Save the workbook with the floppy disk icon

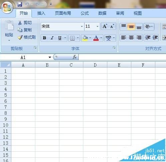pyautogui.click(x=20, y=4)
